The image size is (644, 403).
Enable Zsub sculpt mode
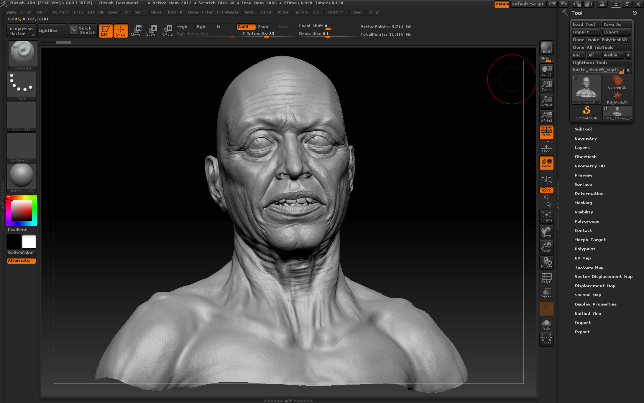click(265, 26)
